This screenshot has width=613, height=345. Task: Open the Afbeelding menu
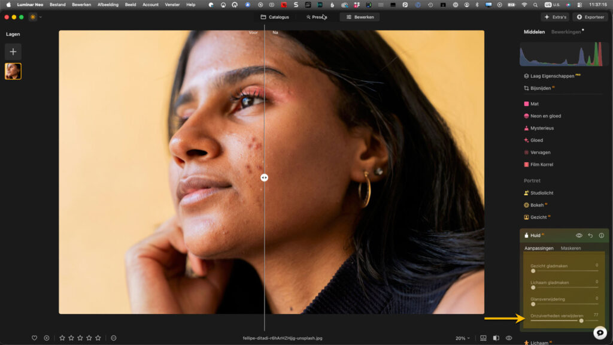tap(108, 5)
